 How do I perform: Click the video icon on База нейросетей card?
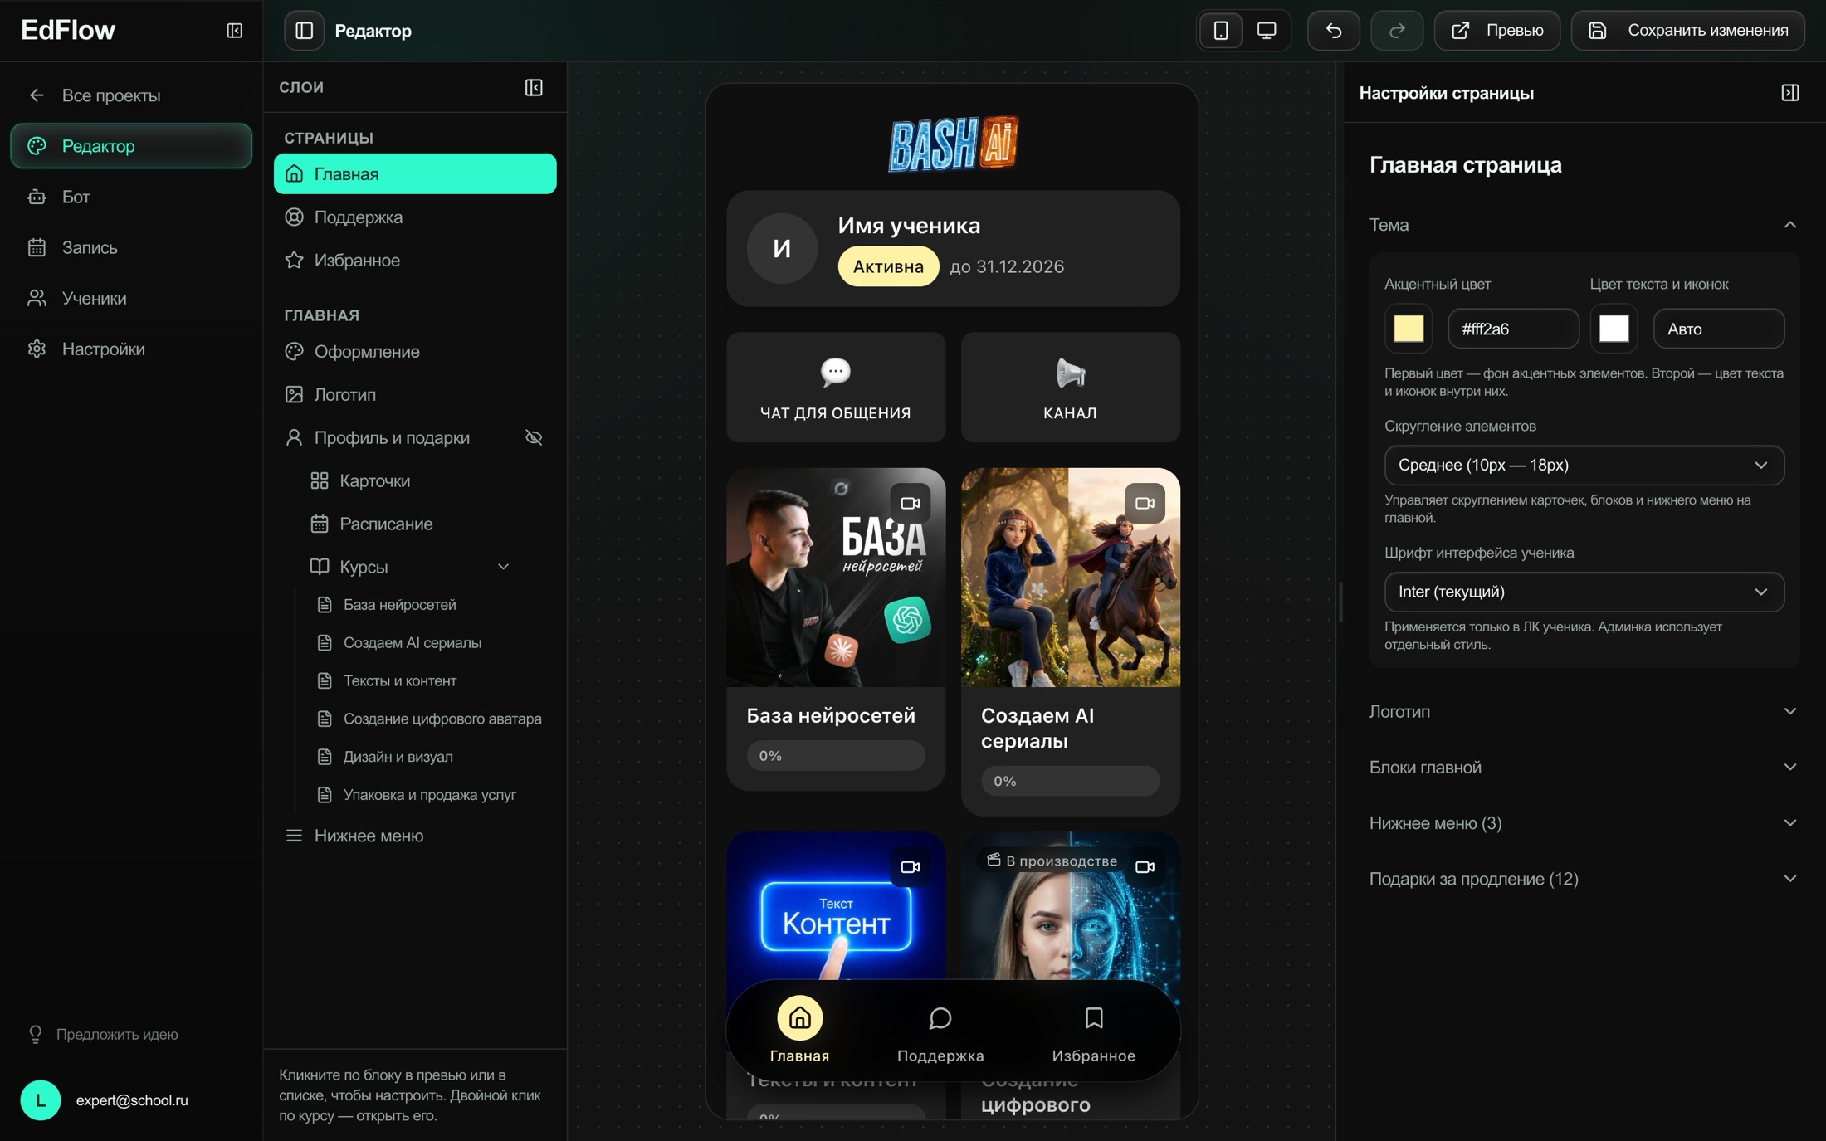(x=911, y=503)
